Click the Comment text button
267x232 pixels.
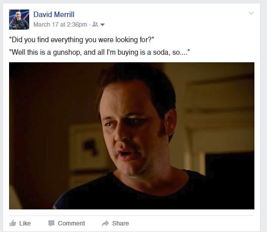click(72, 223)
